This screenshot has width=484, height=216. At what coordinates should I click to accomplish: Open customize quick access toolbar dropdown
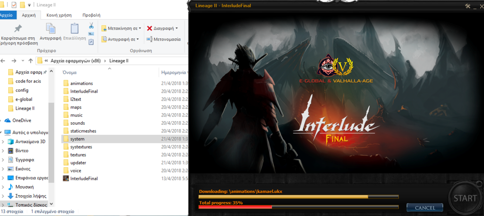[x=30, y=5]
